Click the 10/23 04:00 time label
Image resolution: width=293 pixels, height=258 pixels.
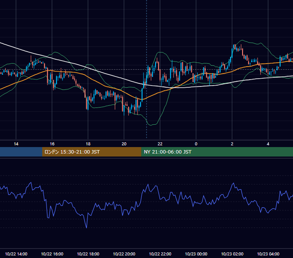268,254
